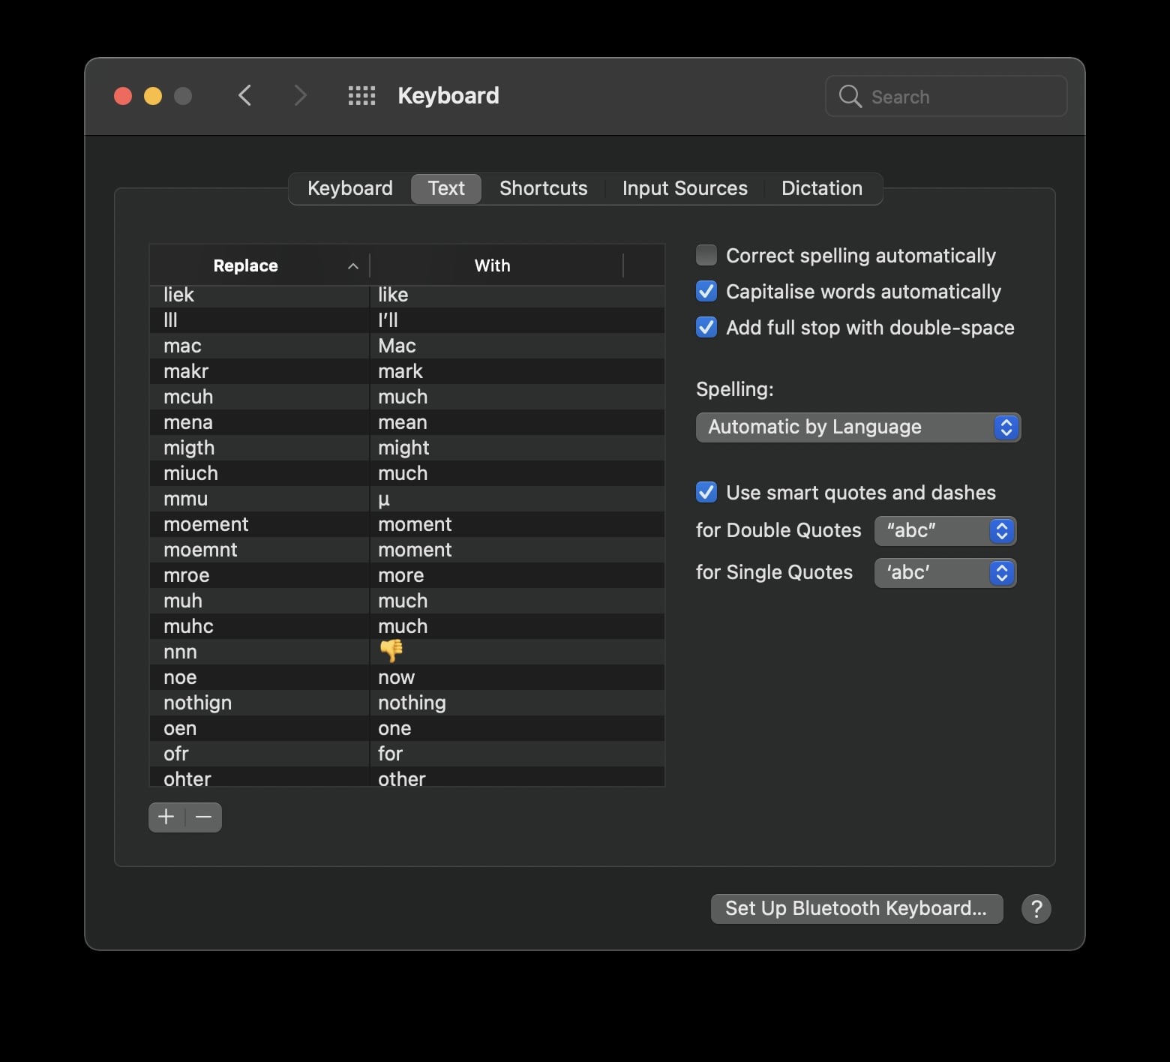This screenshot has width=1170, height=1062.
Task: Click the magnifying glass in the search field
Action: pyautogui.click(x=849, y=96)
